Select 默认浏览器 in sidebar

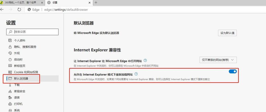click(x=32, y=78)
